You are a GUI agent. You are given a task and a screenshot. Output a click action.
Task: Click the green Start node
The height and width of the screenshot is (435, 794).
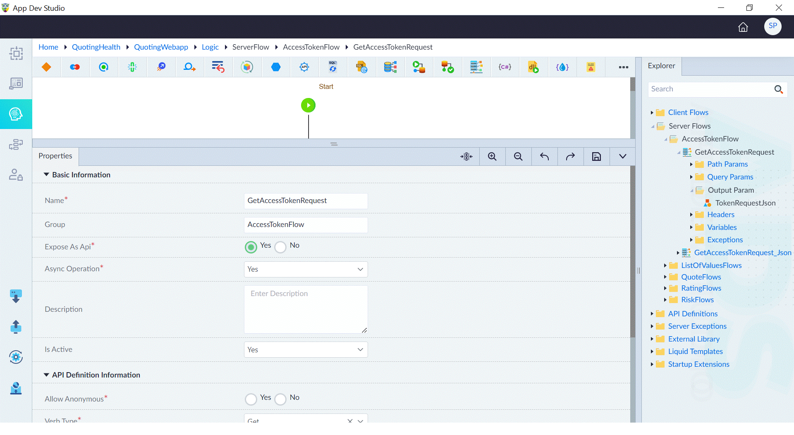tap(308, 105)
